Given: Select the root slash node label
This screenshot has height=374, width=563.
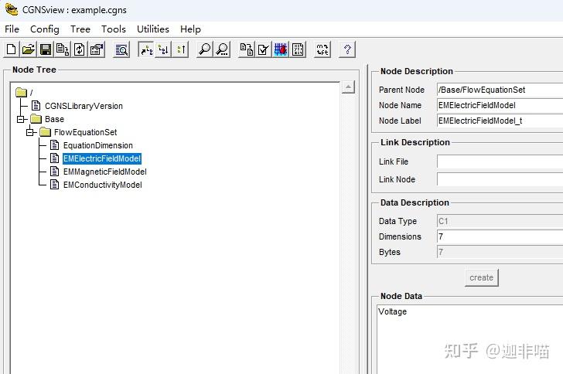Looking at the screenshot, I should pos(31,93).
